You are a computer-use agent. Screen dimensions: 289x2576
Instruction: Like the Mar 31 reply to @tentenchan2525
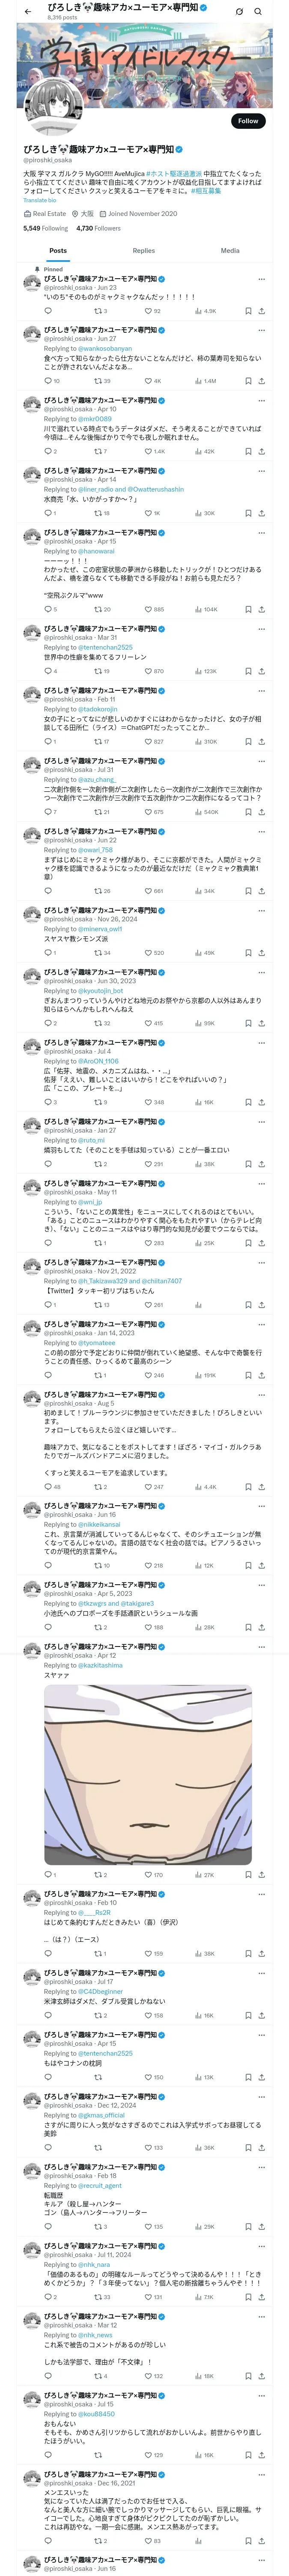149,671
